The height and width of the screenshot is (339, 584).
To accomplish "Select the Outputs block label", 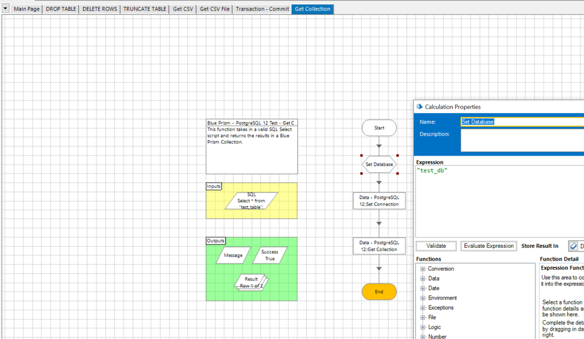I will pyautogui.click(x=216, y=241).
